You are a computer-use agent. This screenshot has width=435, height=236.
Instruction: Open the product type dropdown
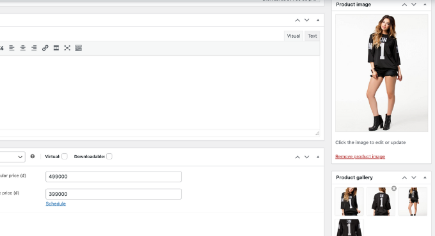coord(13,157)
